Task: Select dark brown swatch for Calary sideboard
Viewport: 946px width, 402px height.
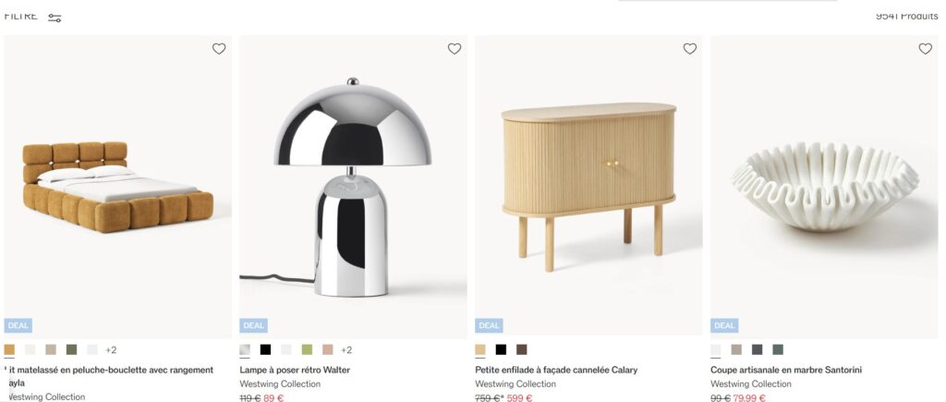Action: coord(521,349)
